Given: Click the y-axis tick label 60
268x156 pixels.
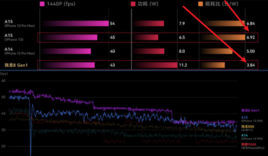Looking at the screenshot, I should click(x=3, y=81).
